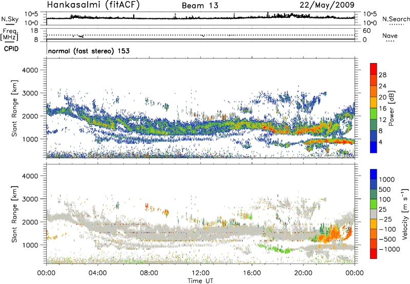Click the velocity scale value '1000'
This screenshot has height=284, width=410.
pyautogui.click(x=387, y=179)
